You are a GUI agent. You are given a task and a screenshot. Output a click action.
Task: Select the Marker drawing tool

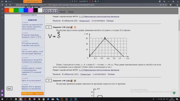pyautogui.click(x=62, y=12)
